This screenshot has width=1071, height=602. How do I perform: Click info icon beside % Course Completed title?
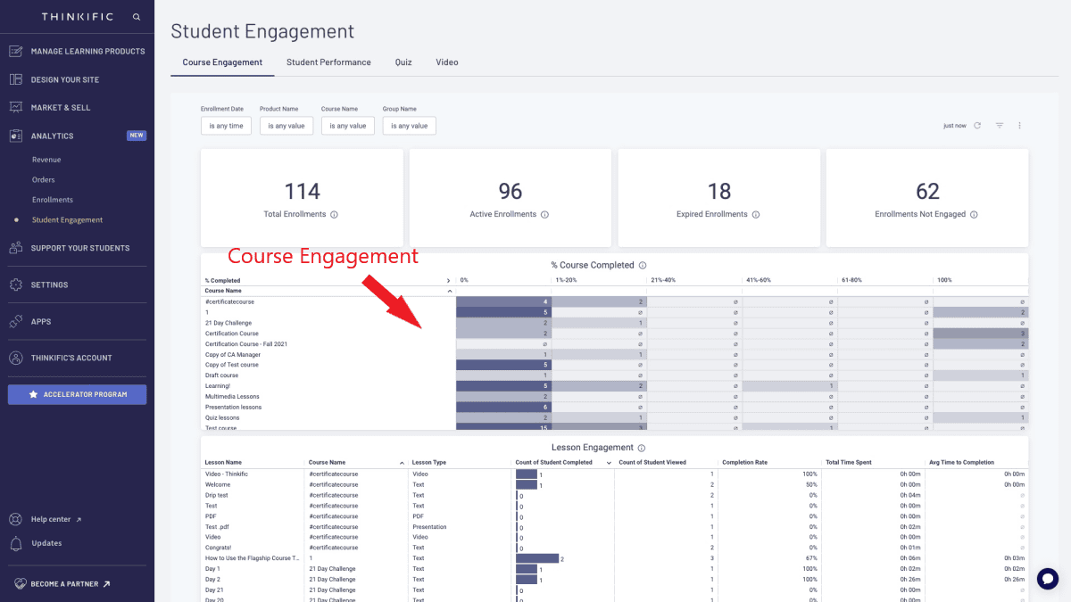[643, 265]
